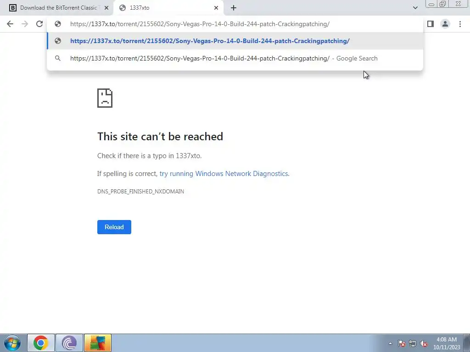Screen dimensions: 470x352
Task: Click the globe icon on the highlighted suggestion
Action: coord(58,41)
